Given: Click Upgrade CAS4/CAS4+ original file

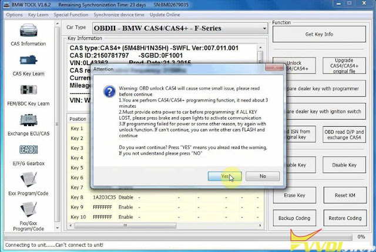Looking at the screenshot, I should 344,66.
